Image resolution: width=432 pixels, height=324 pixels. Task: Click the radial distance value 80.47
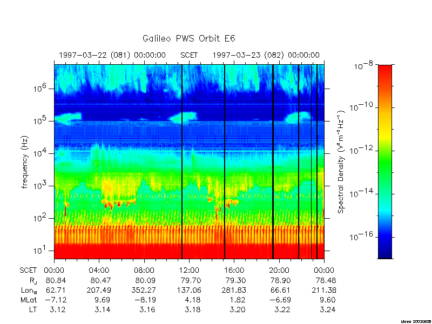click(100, 280)
